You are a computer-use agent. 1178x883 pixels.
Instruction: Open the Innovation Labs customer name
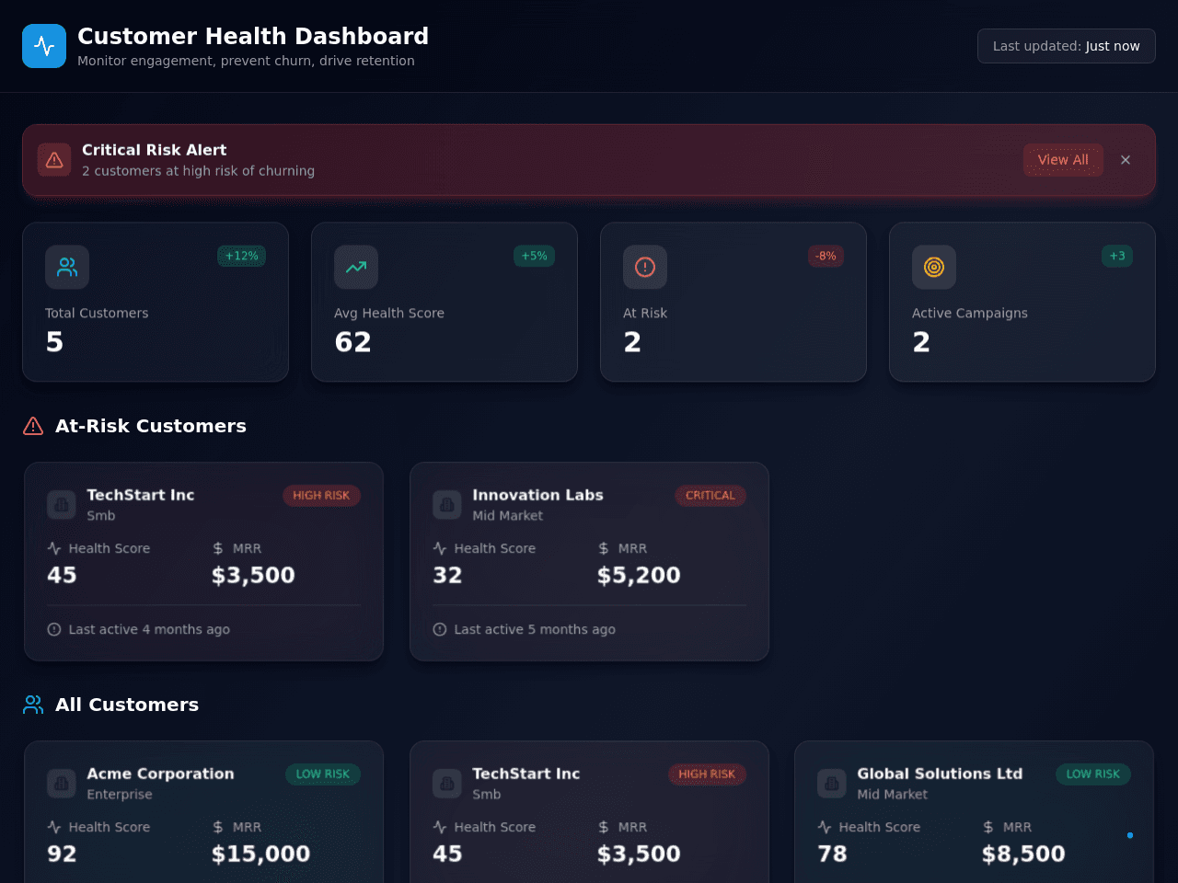[x=537, y=495]
